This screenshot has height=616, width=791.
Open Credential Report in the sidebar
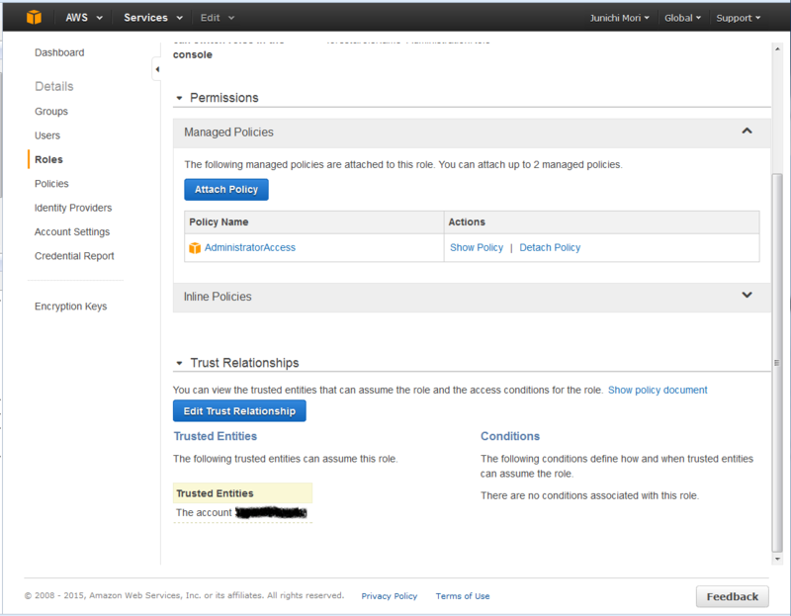(74, 256)
